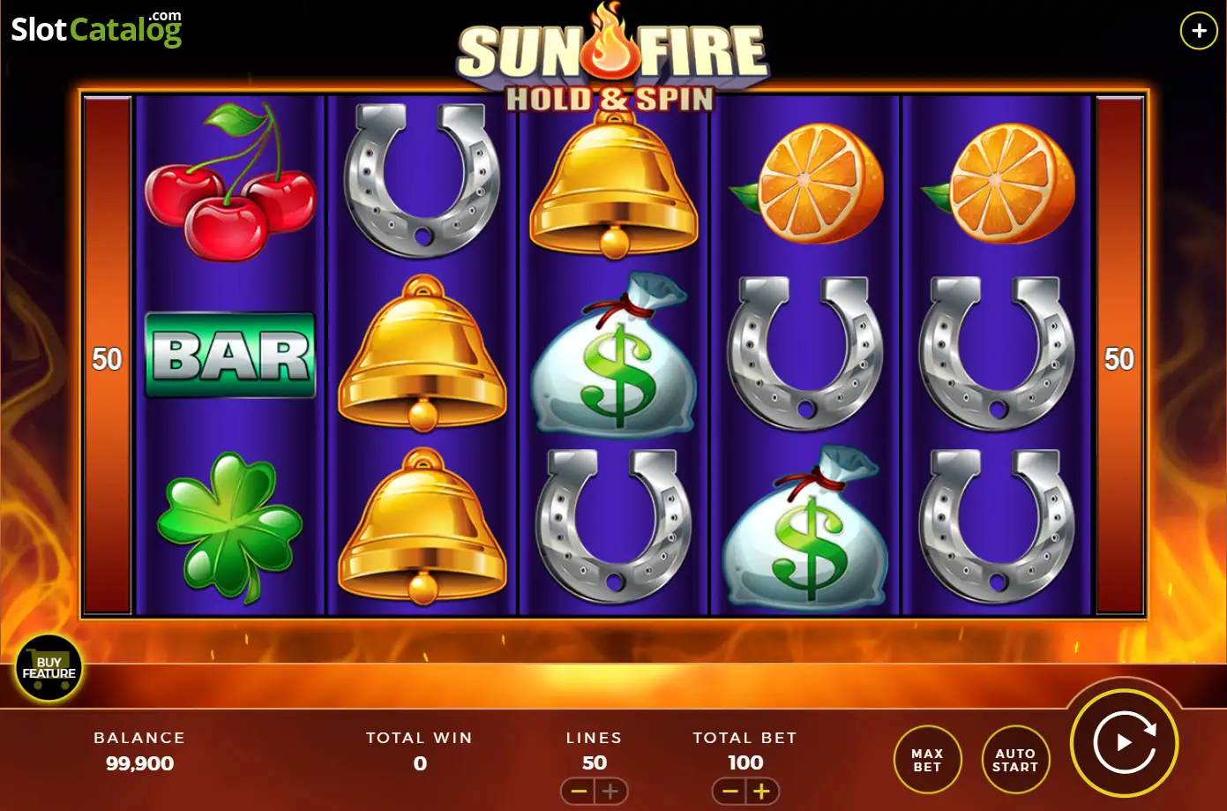
Task: Click the plus icon in top-right corner
Action: coord(1199,32)
